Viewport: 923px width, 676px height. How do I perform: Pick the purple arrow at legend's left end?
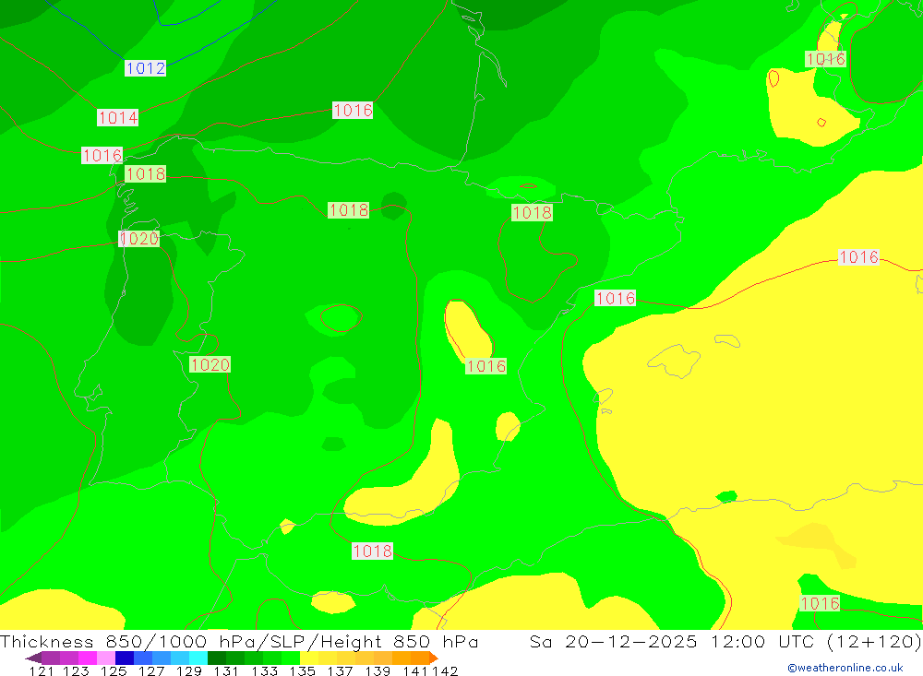point(33,658)
